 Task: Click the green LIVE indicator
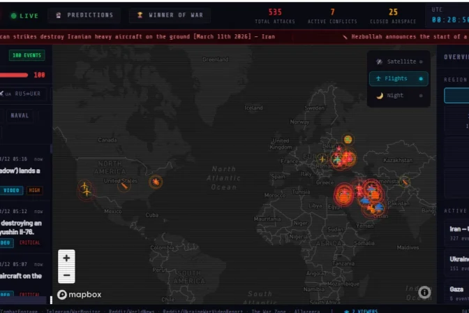24,15
